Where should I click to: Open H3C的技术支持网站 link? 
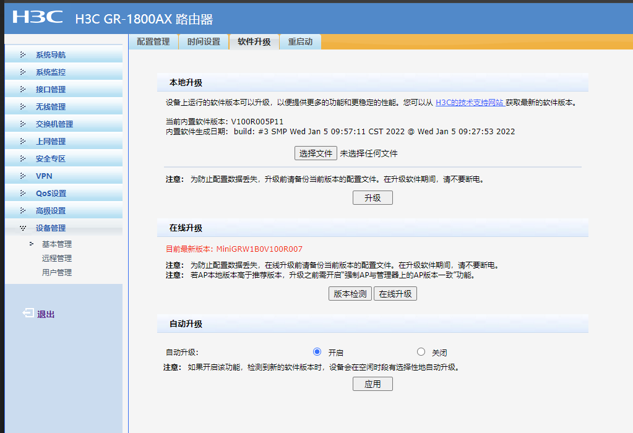coord(470,103)
